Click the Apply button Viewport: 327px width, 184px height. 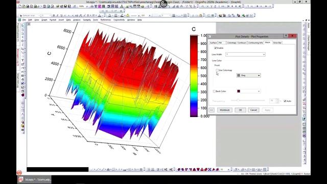[268, 110]
